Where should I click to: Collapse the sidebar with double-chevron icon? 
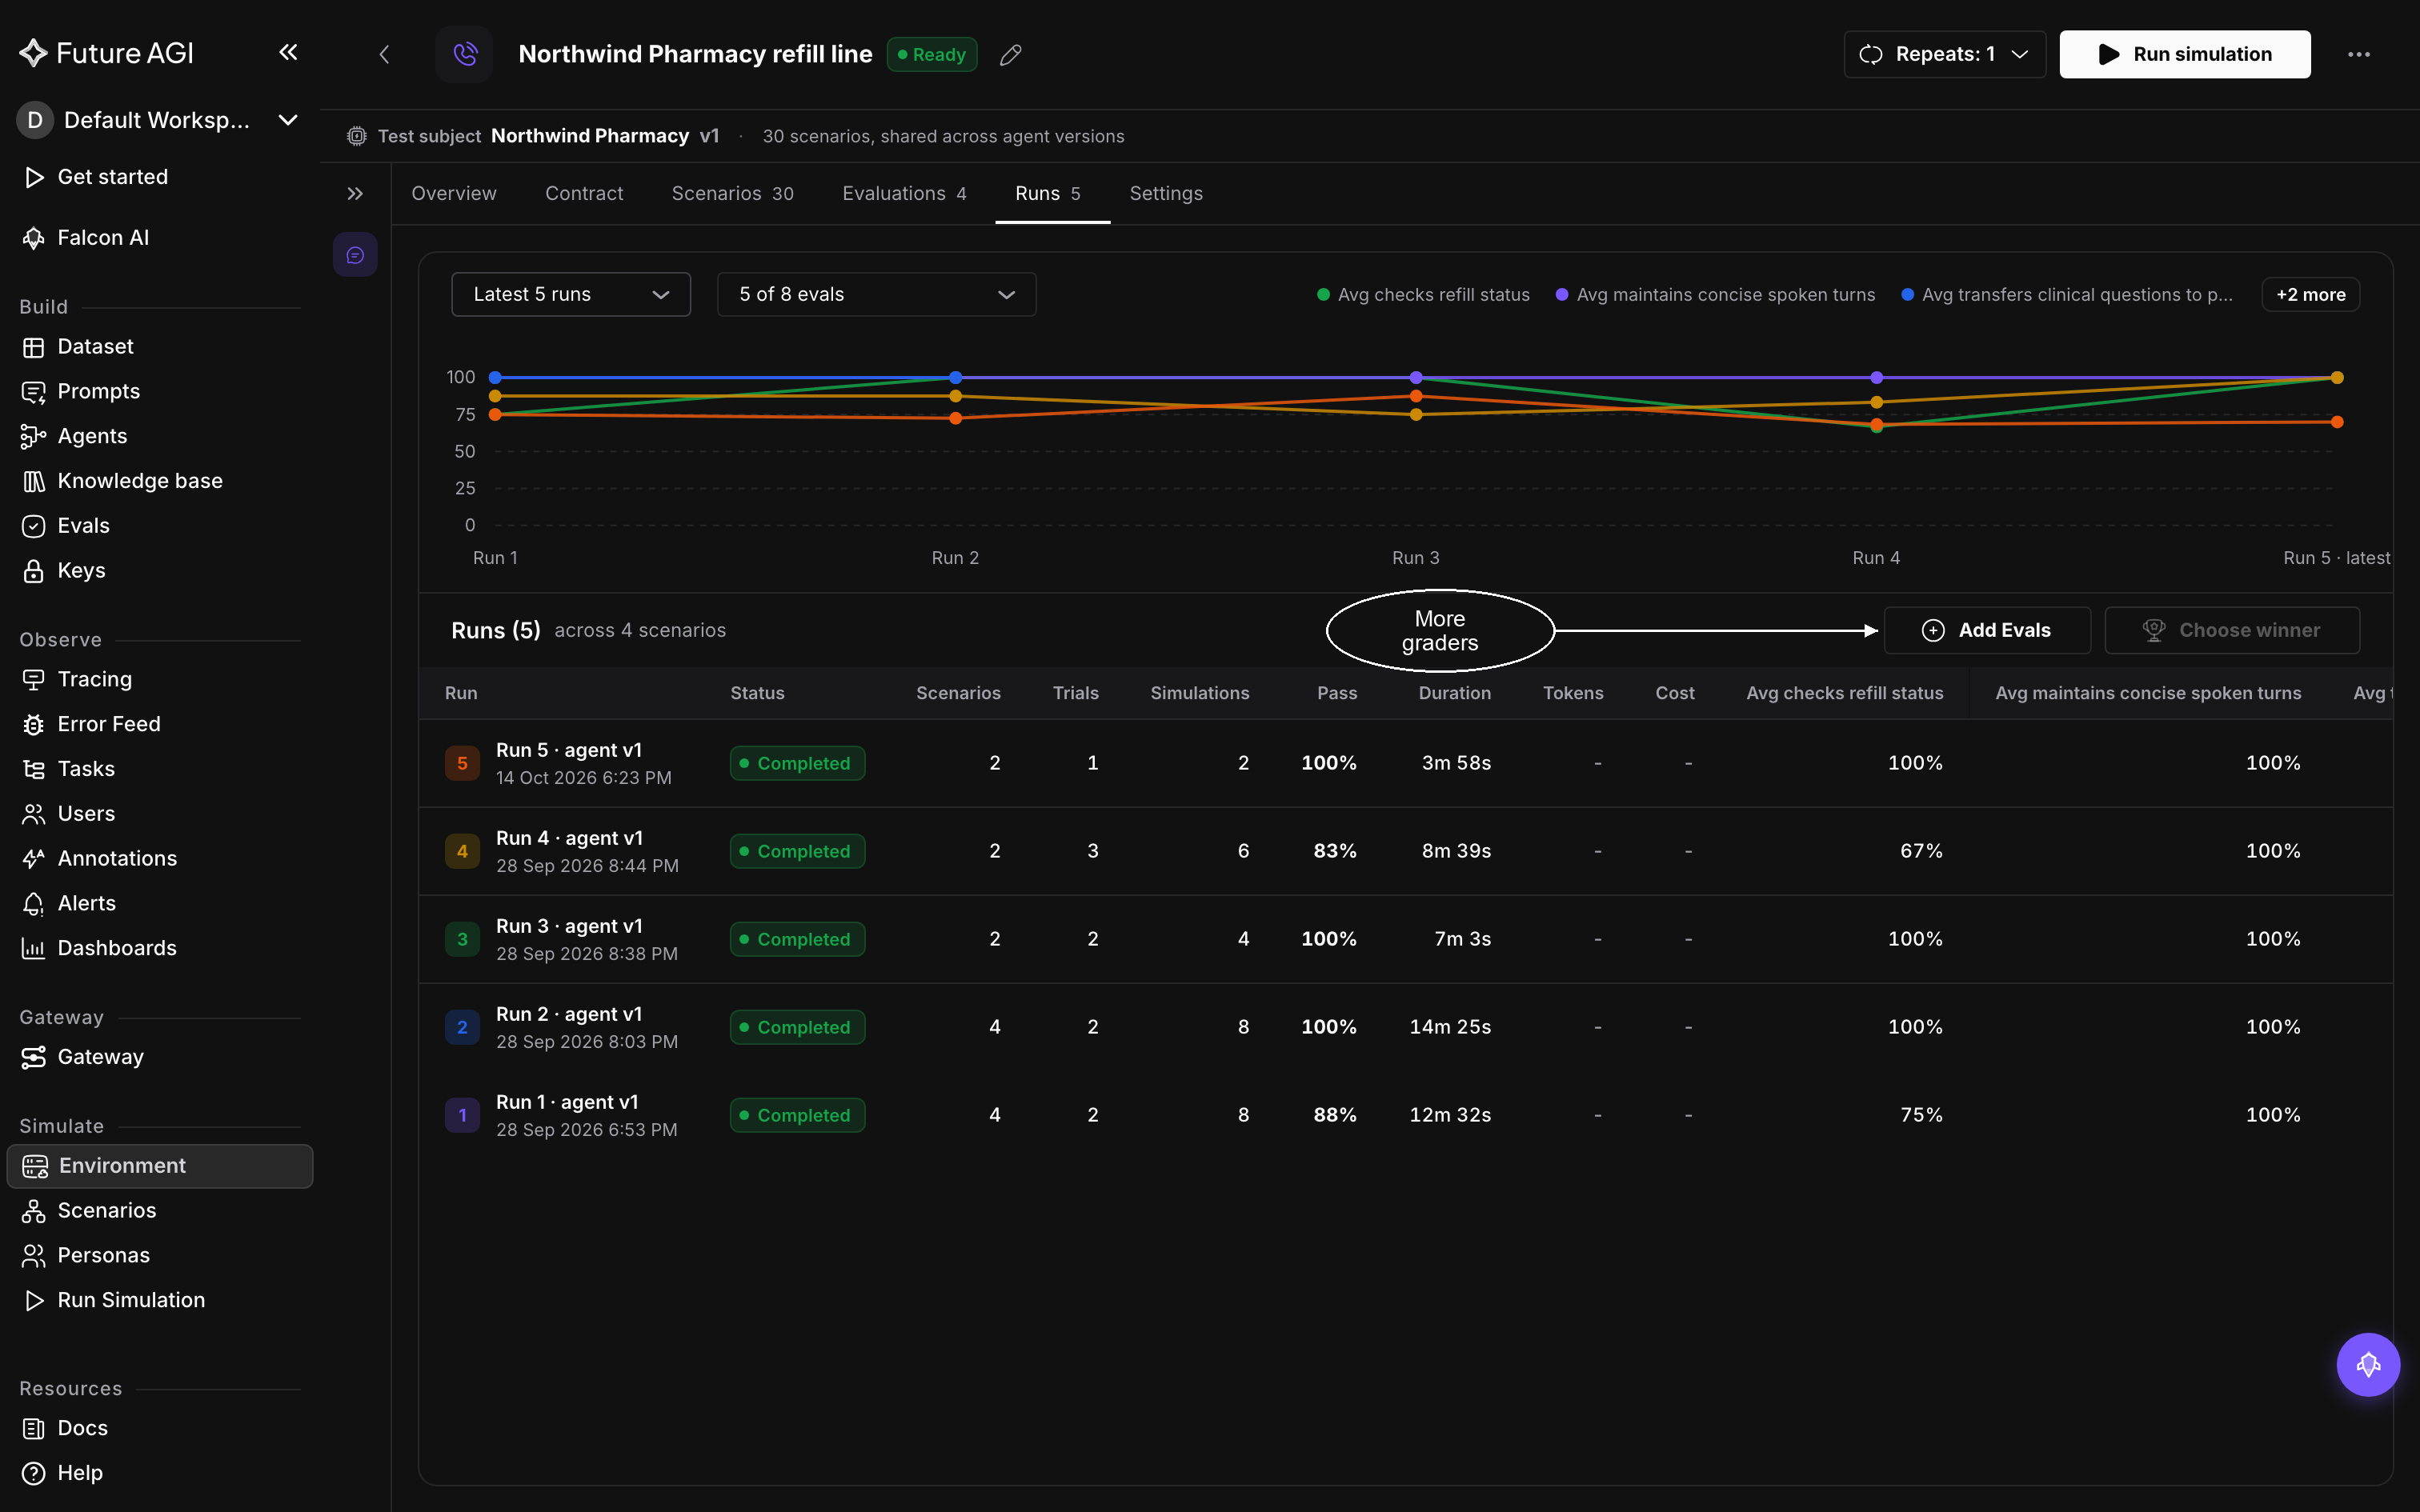coord(288,52)
